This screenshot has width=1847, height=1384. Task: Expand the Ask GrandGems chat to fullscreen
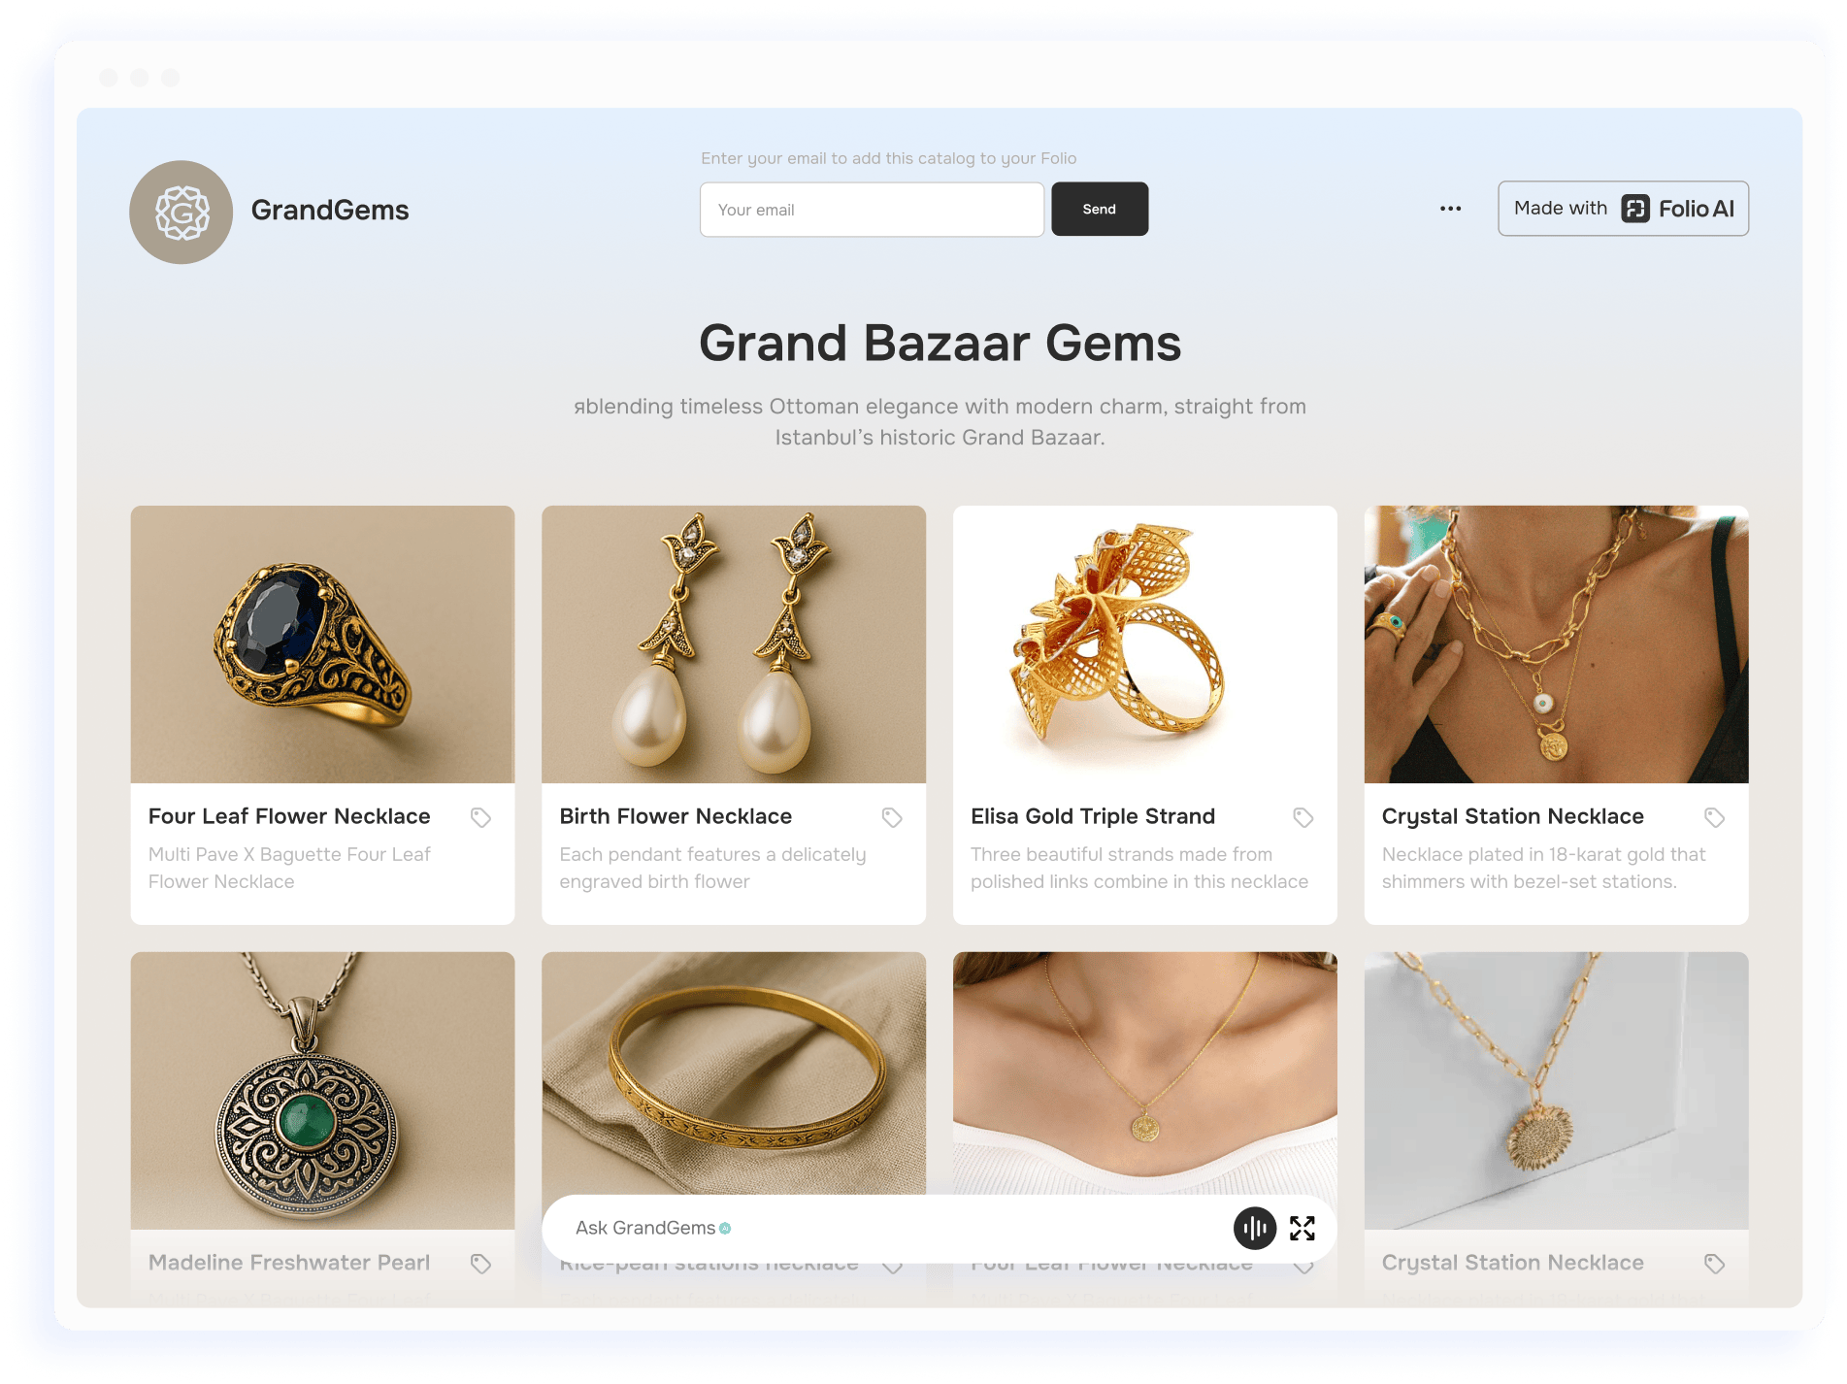click(1303, 1228)
